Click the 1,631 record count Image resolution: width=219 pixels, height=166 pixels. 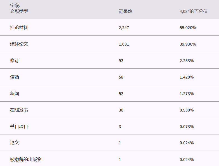(x=124, y=44)
